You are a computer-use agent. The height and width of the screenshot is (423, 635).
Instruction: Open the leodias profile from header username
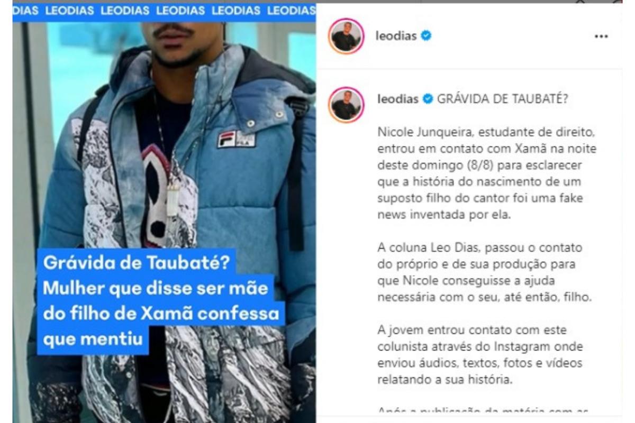tap(396, 36)
